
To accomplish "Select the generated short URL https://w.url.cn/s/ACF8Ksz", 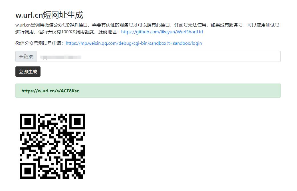I will click(50, 91).
